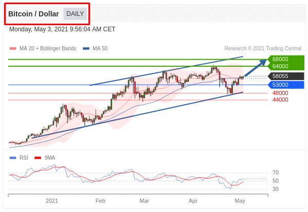Click the '9MA' legend label
This screenshot has height=212, width=308.
pos(50,158)
